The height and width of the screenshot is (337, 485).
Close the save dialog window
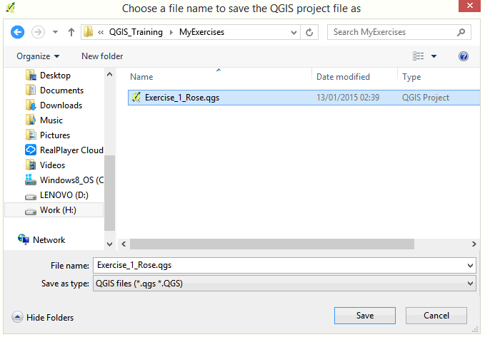(x=469, y=6)
